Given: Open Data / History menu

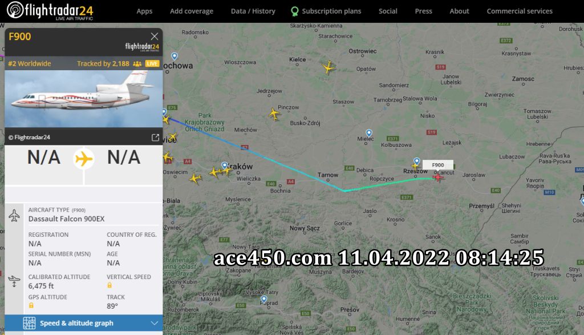Looking at the screenshot, I should tap(253, 11).
